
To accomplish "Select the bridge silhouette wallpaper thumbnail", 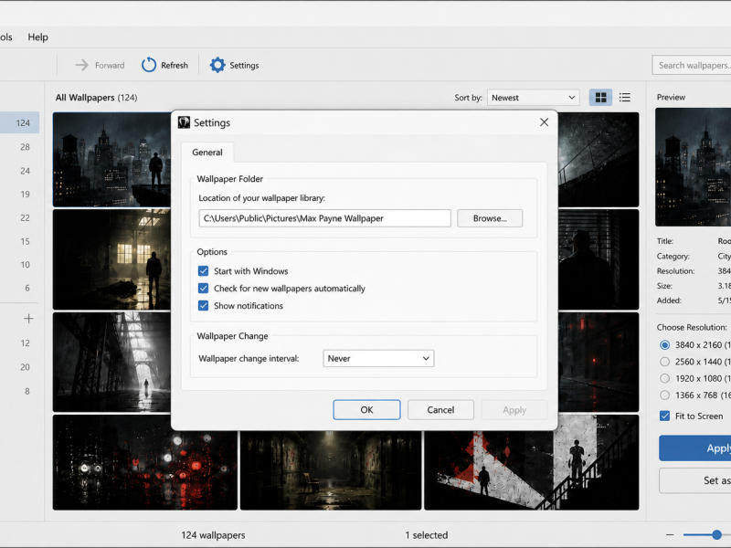I will (111, 362).
